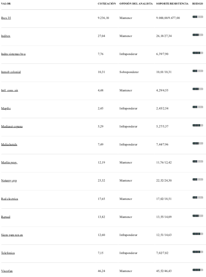This screenshot has height=277, width=206.
Task: Click the Ibex 35 risk bar indicator
Action: click(x=198, y=17)
